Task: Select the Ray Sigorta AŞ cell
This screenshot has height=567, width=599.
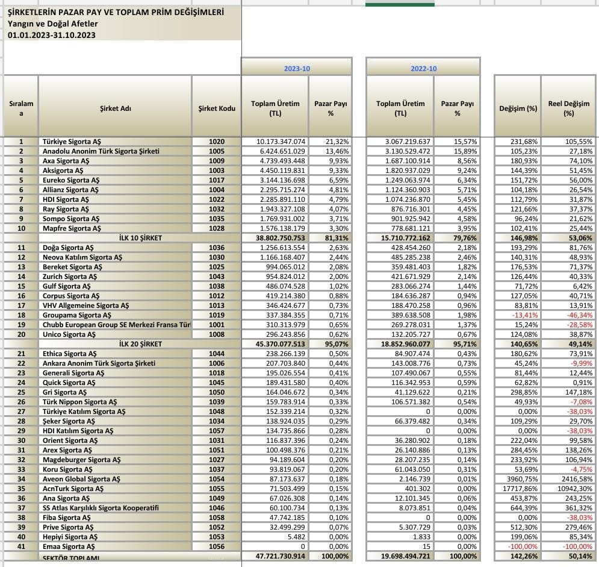Action: (x=115, y=209)
